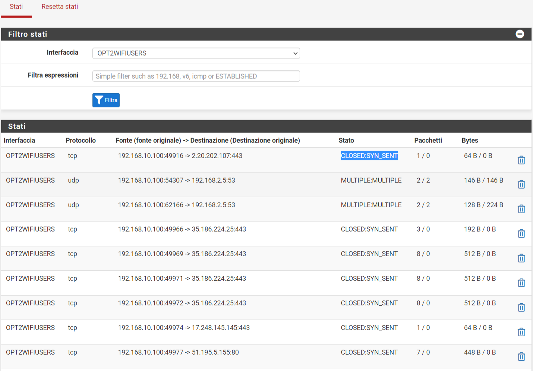Viewport: 533px width, 371px height.
Task: Focus the Filtra espressioni text field
Action: (196, 76)
